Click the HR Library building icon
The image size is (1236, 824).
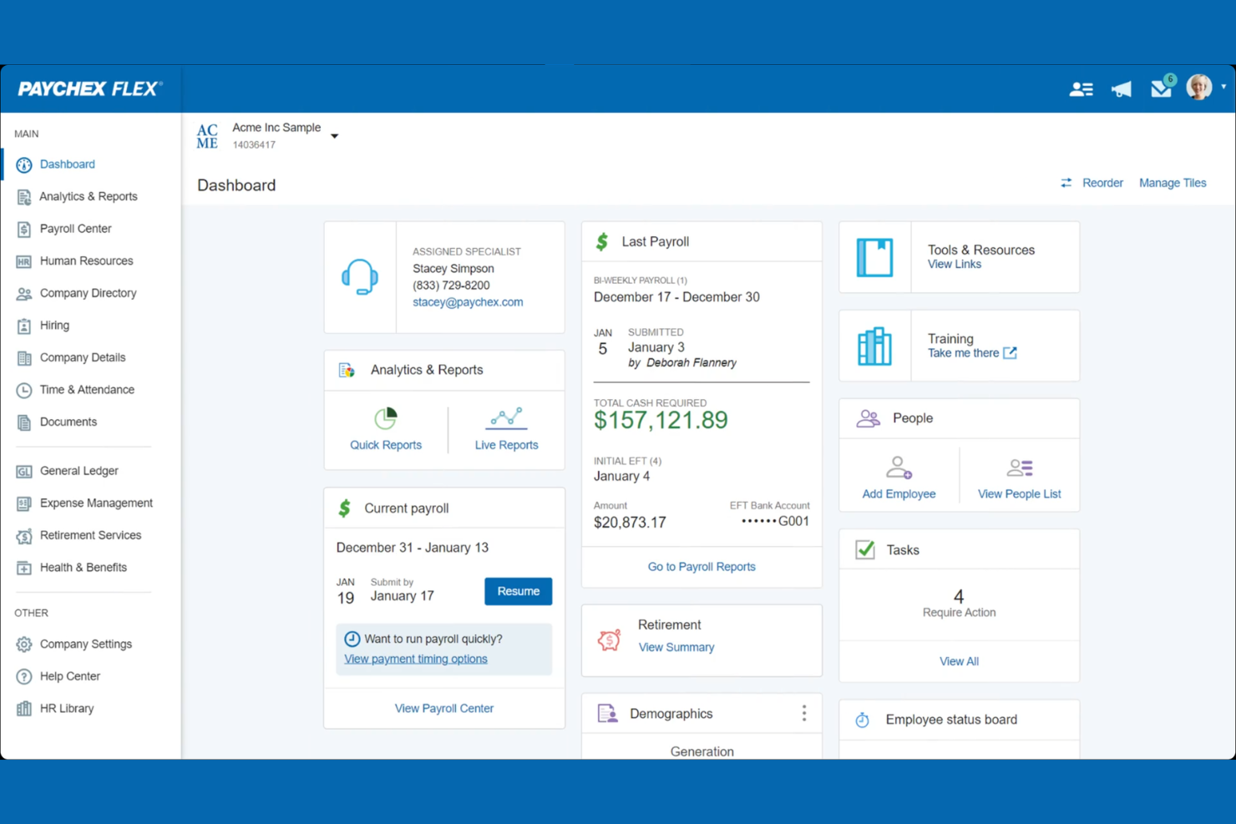[x=24, y=709]
